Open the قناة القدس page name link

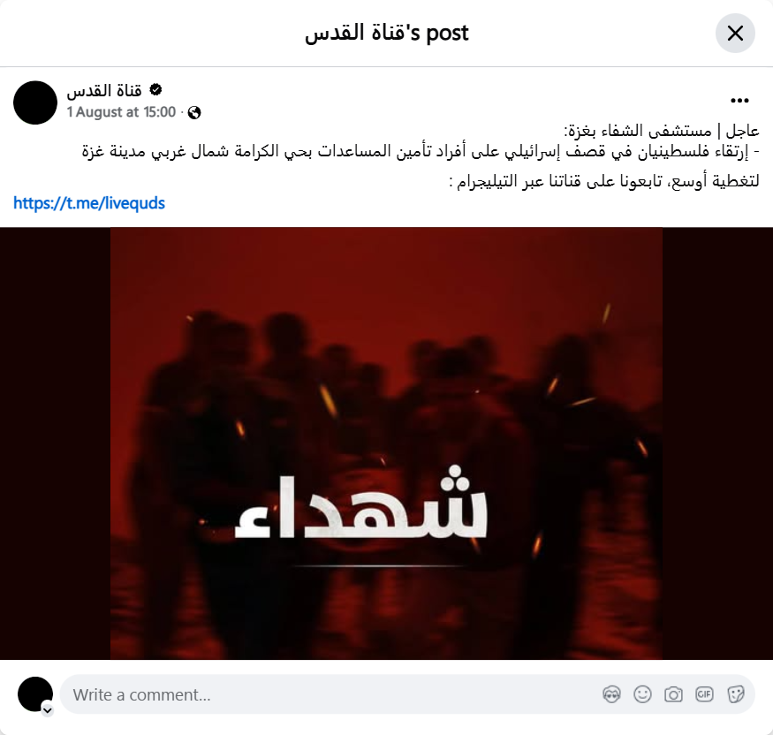(x=104, y=90)
